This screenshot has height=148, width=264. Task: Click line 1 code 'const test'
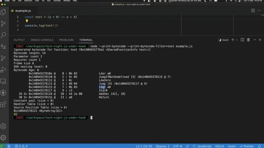pos(33,17)
